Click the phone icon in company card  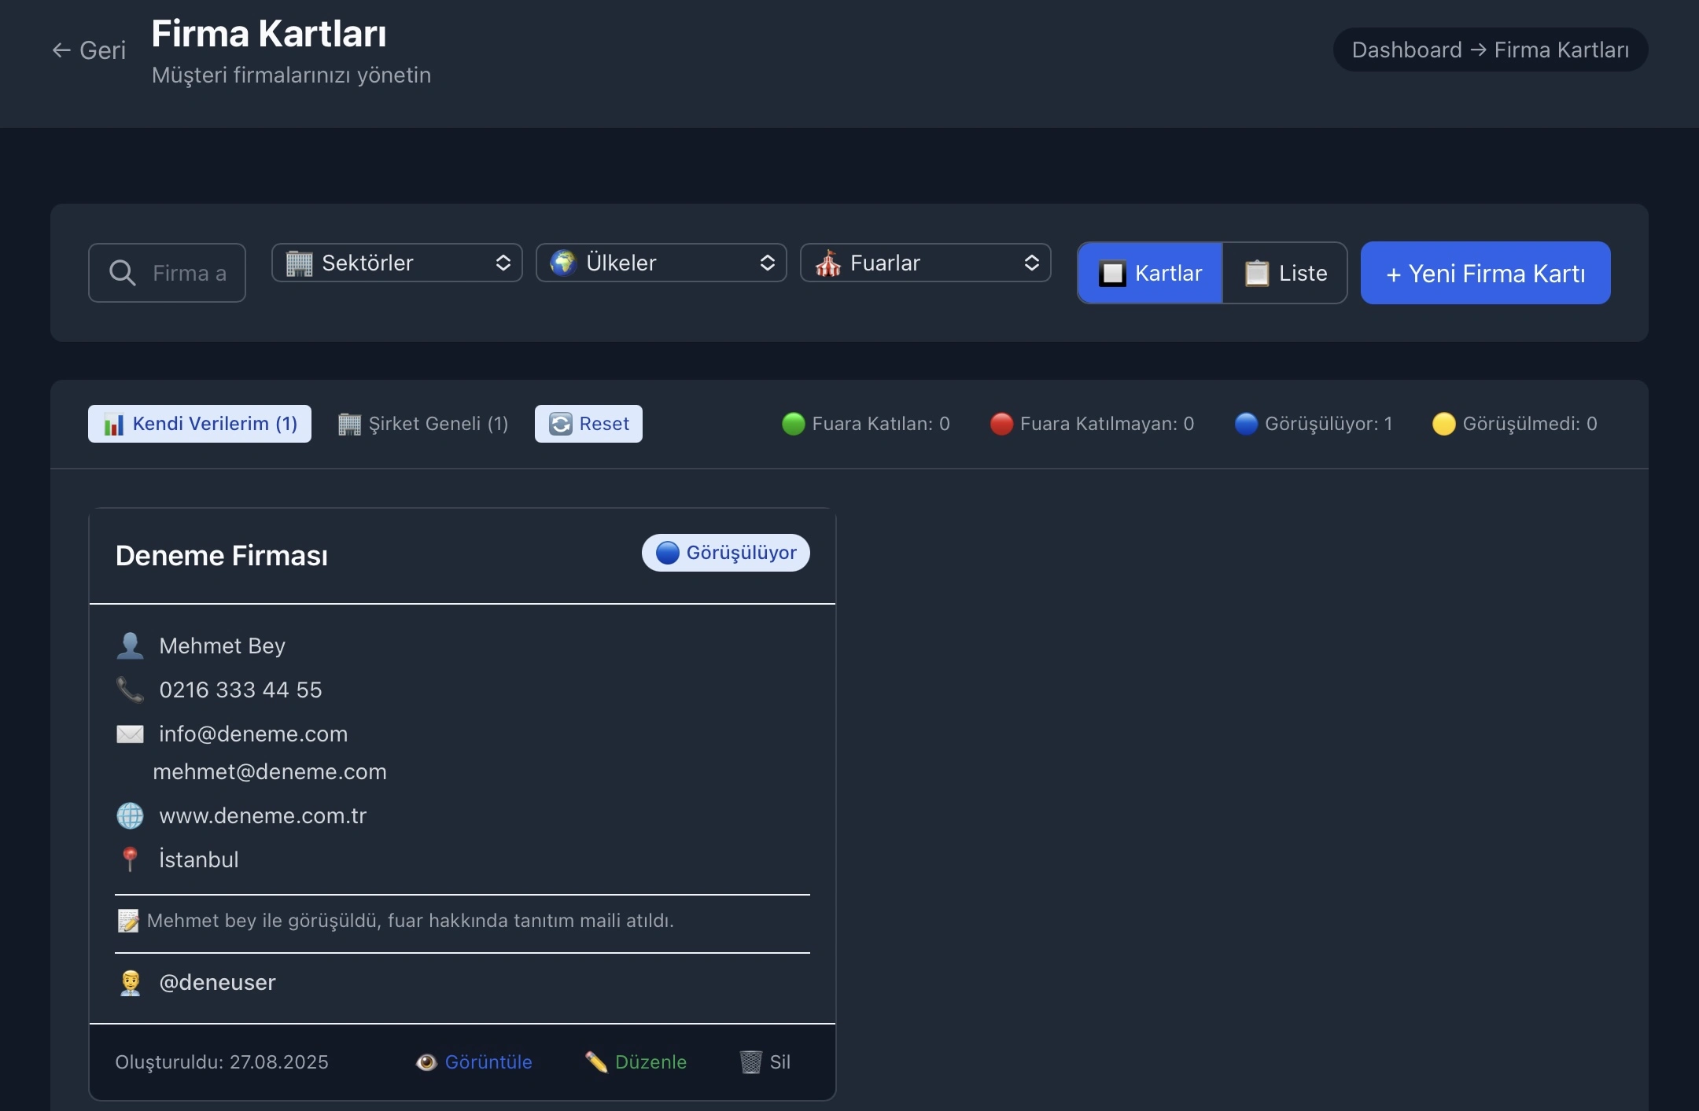click(130, 690)
